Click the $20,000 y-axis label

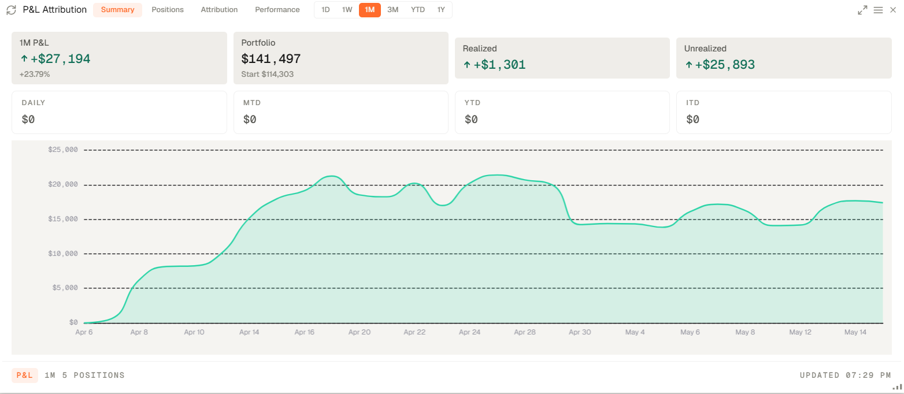click(x=64, y=184)
